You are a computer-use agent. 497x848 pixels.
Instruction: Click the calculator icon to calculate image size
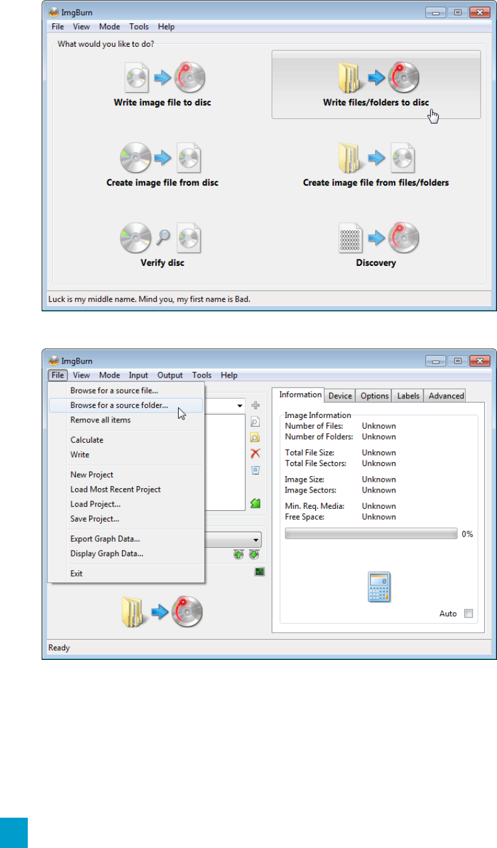[379, 587]
